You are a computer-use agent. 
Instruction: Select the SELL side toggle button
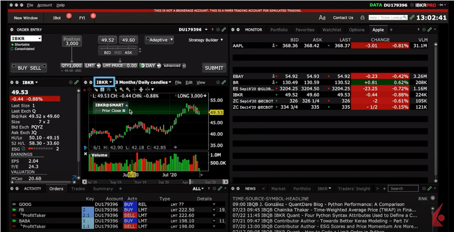point(36,68)
